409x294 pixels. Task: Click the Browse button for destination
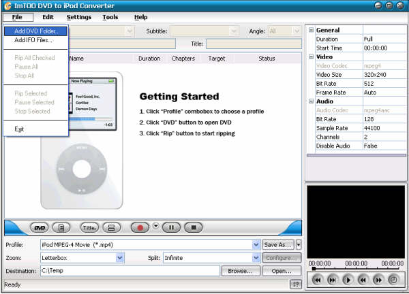tap(241, 271)
